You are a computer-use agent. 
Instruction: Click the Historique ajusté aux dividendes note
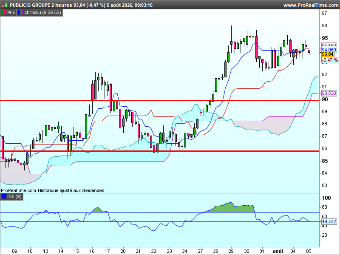click(71, 190)
